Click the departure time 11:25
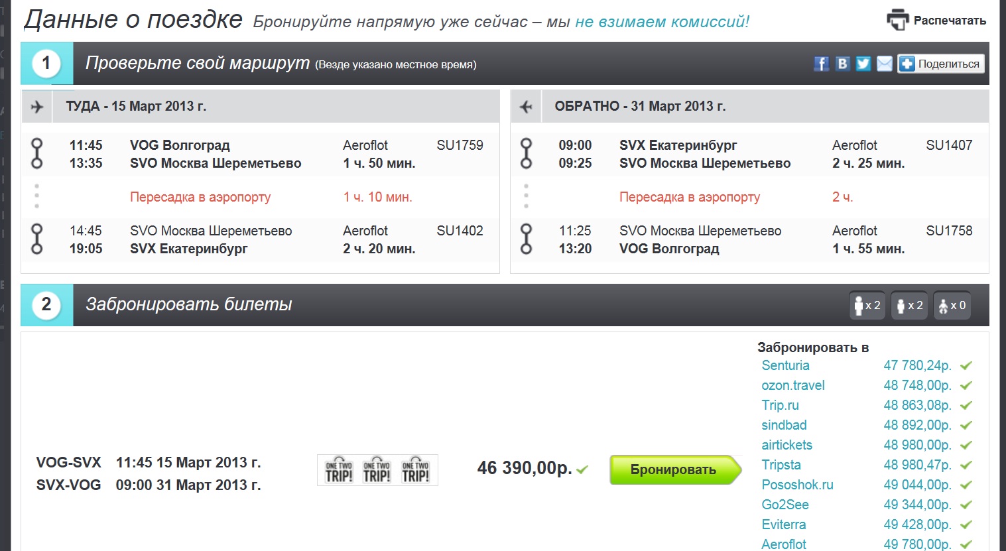The height and width of the screenshot is (551, 1006). (575, 231)
